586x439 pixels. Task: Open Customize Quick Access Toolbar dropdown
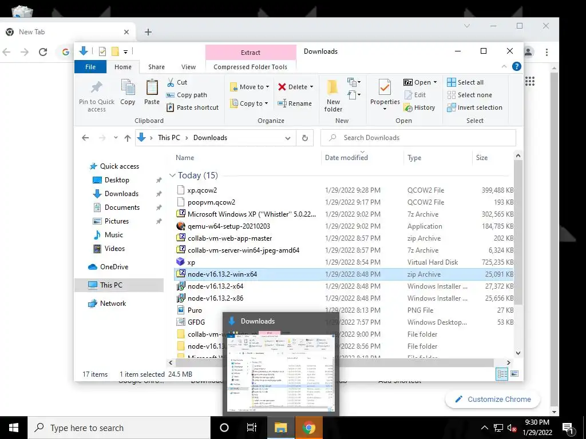coord(125,52)
